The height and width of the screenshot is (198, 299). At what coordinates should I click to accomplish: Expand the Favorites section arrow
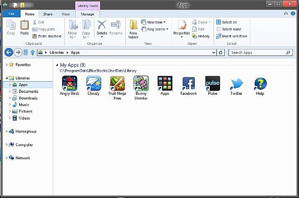click(7, 65)
